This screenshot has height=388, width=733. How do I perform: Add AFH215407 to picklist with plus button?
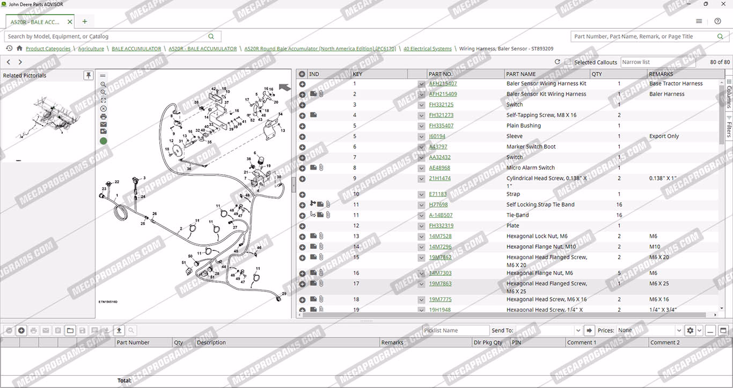302,84
